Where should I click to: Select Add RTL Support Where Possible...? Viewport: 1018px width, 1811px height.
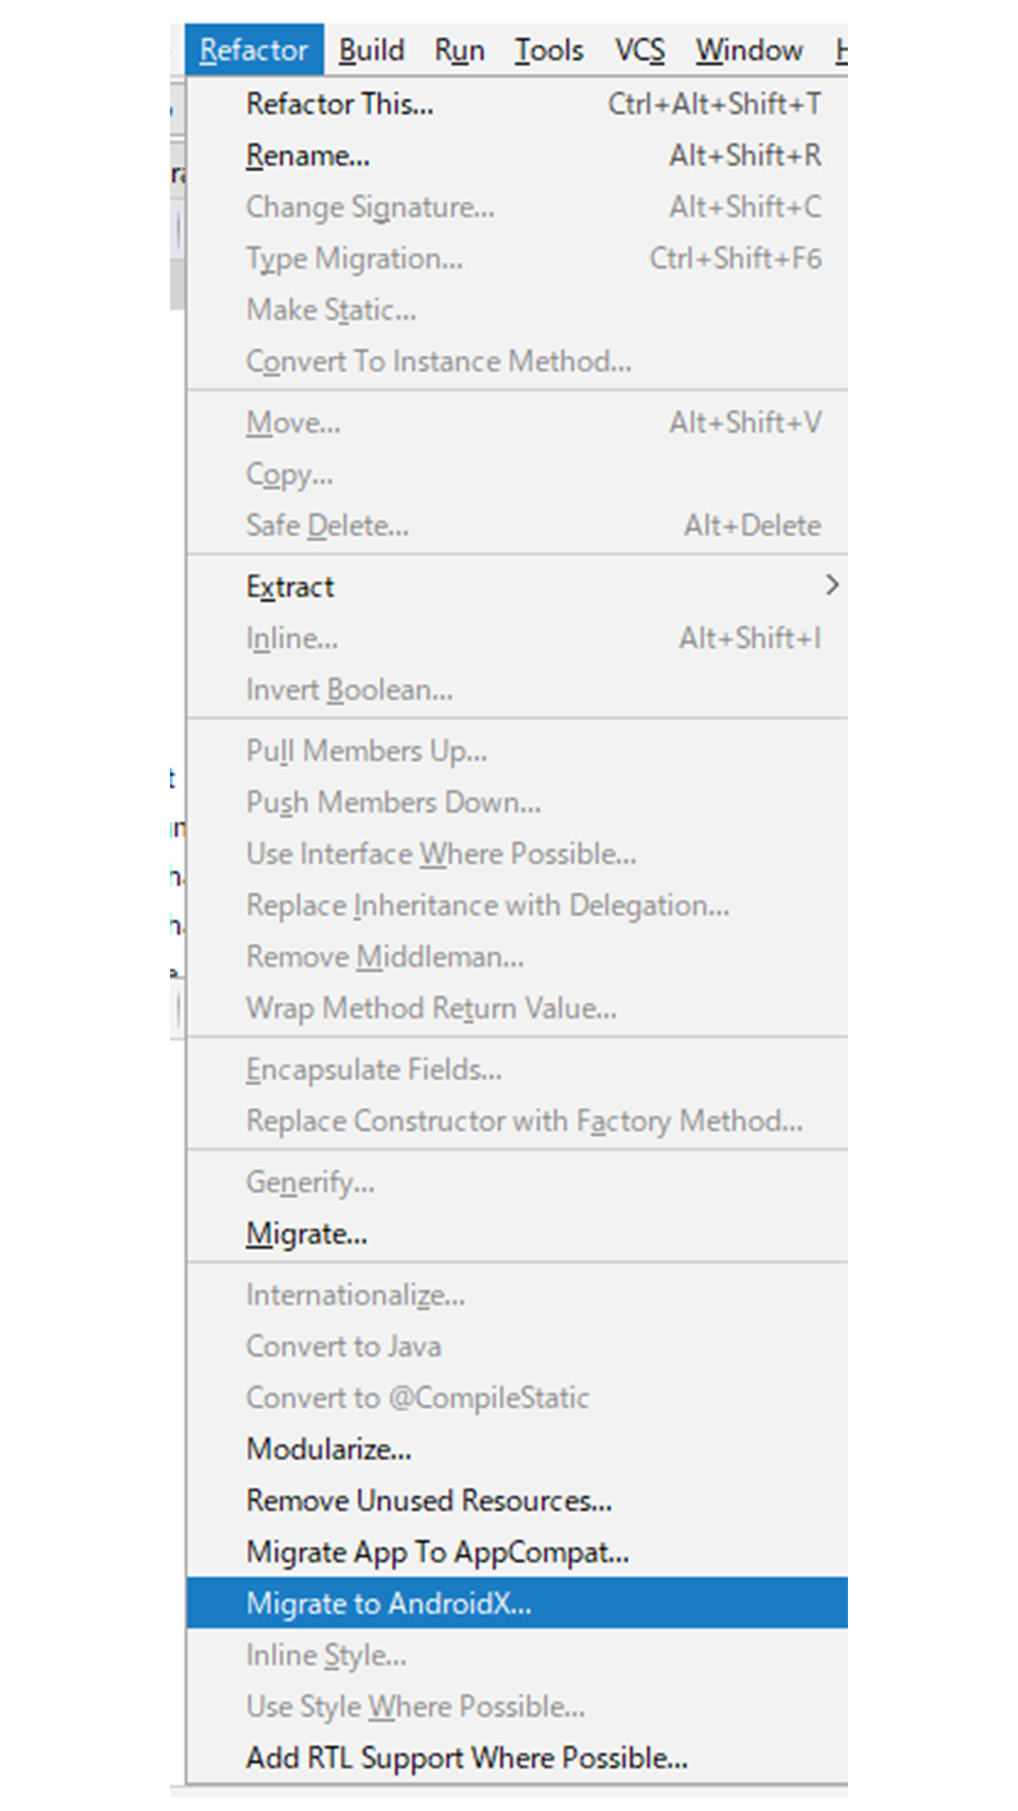click(x=518, y=1758)
